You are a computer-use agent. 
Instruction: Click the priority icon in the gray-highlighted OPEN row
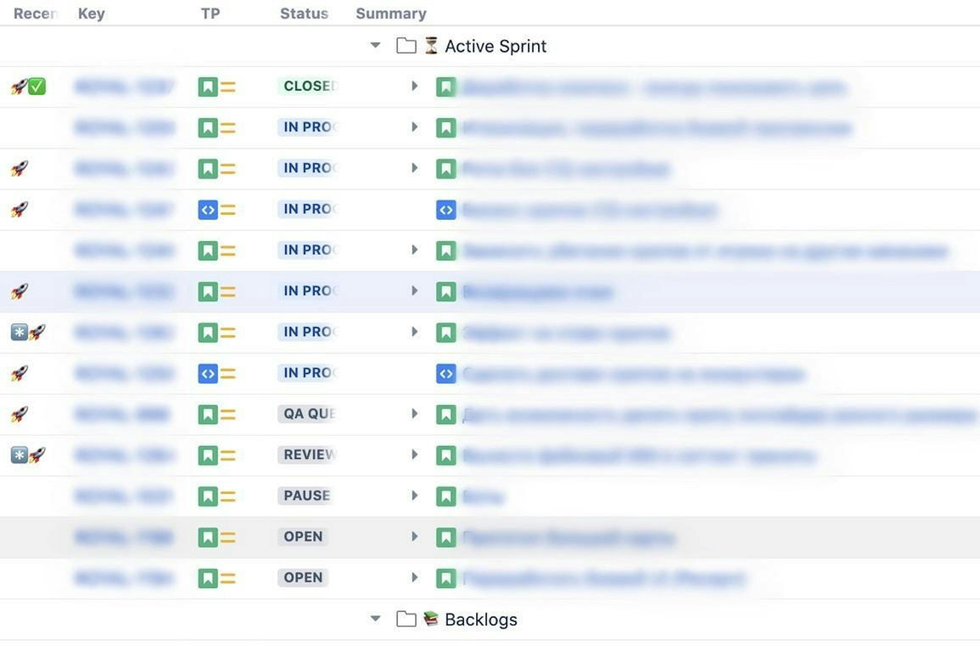[228, 538]
